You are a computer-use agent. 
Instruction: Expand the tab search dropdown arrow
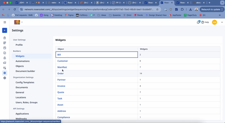click(222, 3)
